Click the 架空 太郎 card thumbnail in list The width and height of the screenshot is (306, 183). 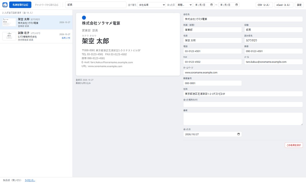coord(9,22)
